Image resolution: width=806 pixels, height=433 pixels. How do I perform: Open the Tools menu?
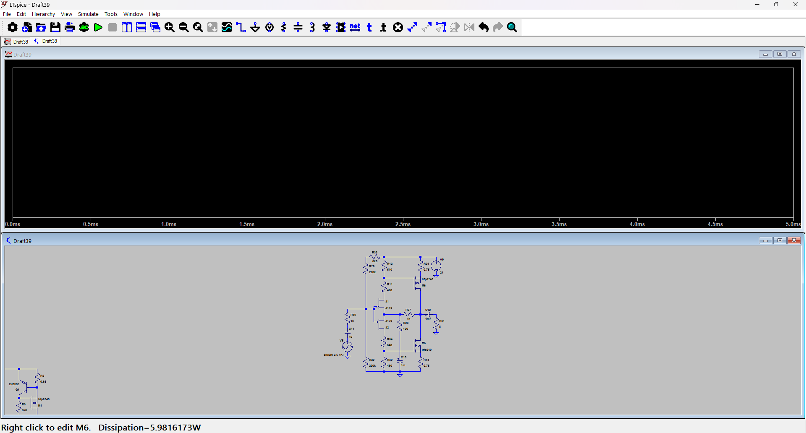coord(111,14)
